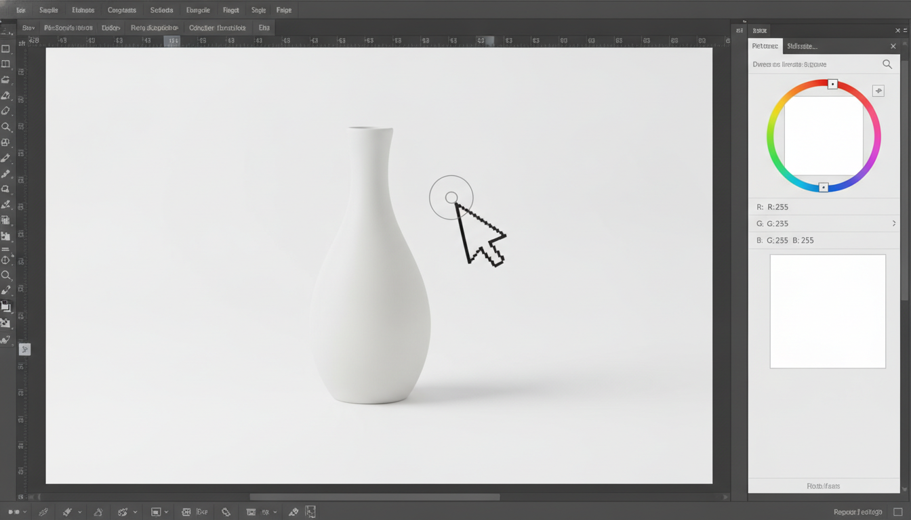
Task: Click the R: 255 value row
Action: (824, 207)
